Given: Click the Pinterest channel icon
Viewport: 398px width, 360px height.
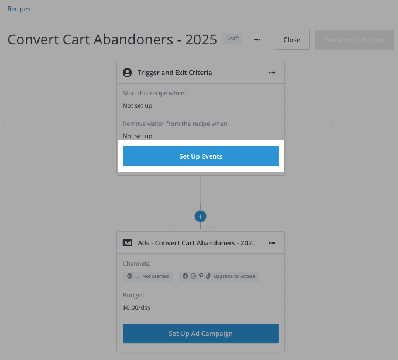Looking at the screenshot, I should [201, 276].
